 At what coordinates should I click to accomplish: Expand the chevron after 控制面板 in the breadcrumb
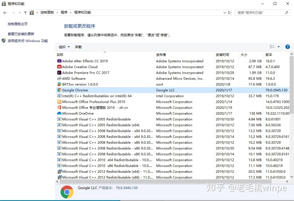point(57,13)
